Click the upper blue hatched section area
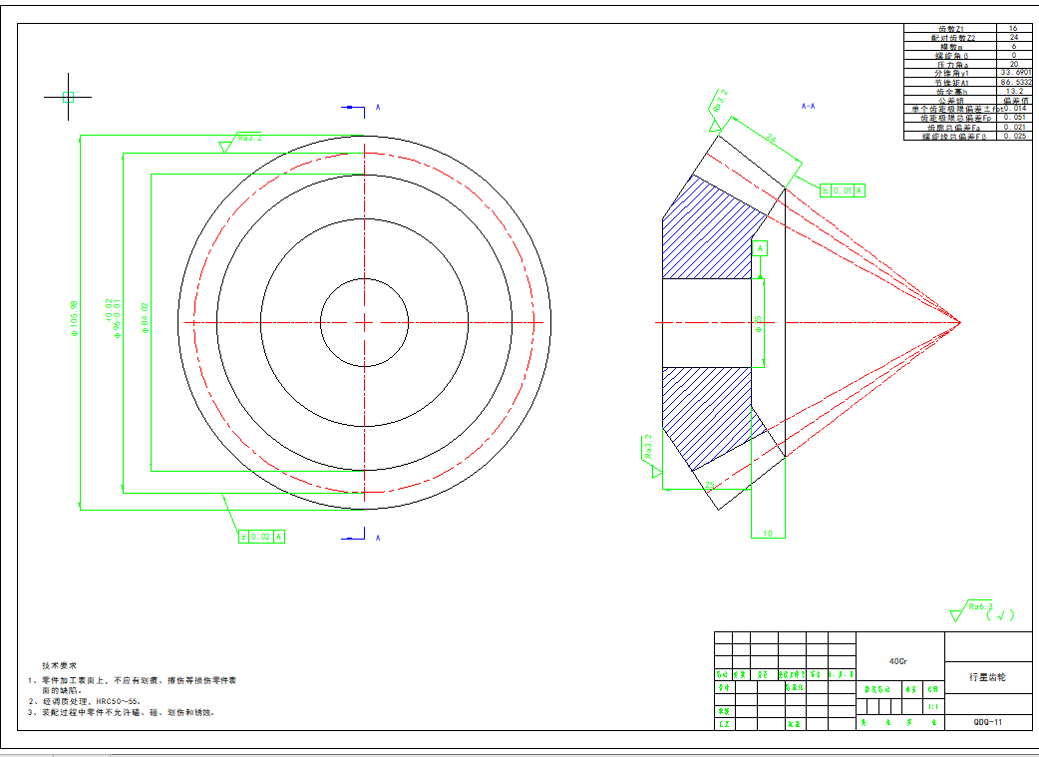Screen dimensions: 1039x757 point(708,229)
